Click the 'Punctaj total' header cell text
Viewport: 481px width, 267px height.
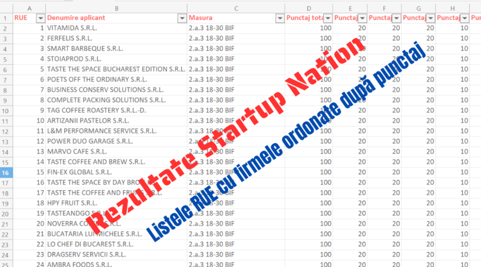(305, 18)
